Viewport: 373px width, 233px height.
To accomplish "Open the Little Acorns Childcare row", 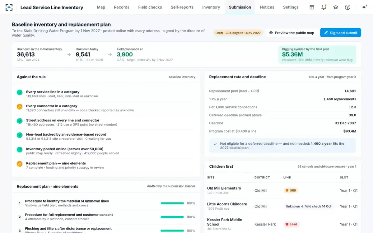I will click(x=283, y=206).
